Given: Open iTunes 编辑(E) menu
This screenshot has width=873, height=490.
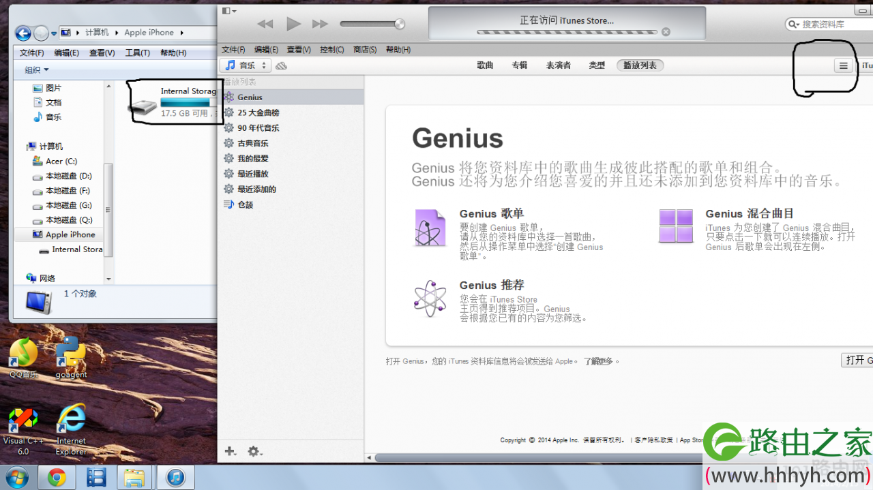Looking at the screenshot, I should [x=266, y=50].
